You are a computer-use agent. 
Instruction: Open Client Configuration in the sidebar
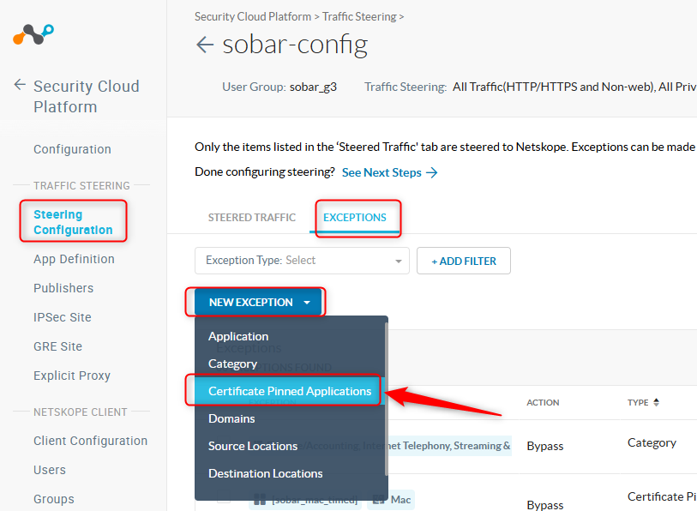click(91, 441)
